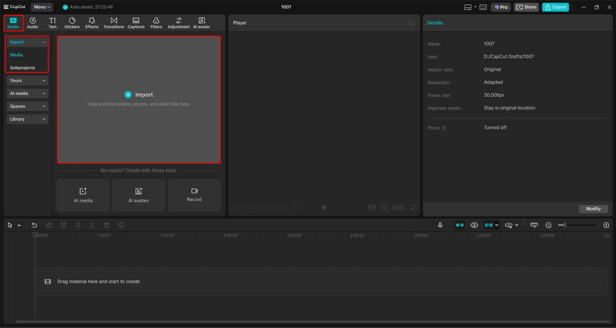Click the timeline horizontal scrollbar

point(312,321)
